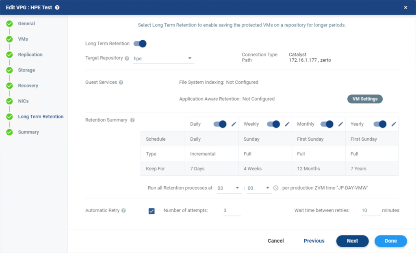Go to the Summary step
The width and height of the screenshot is (416, 253).
(x=28, y=132)
